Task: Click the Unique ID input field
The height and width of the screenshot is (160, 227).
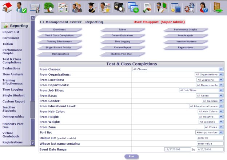Action: click(210, 138)
